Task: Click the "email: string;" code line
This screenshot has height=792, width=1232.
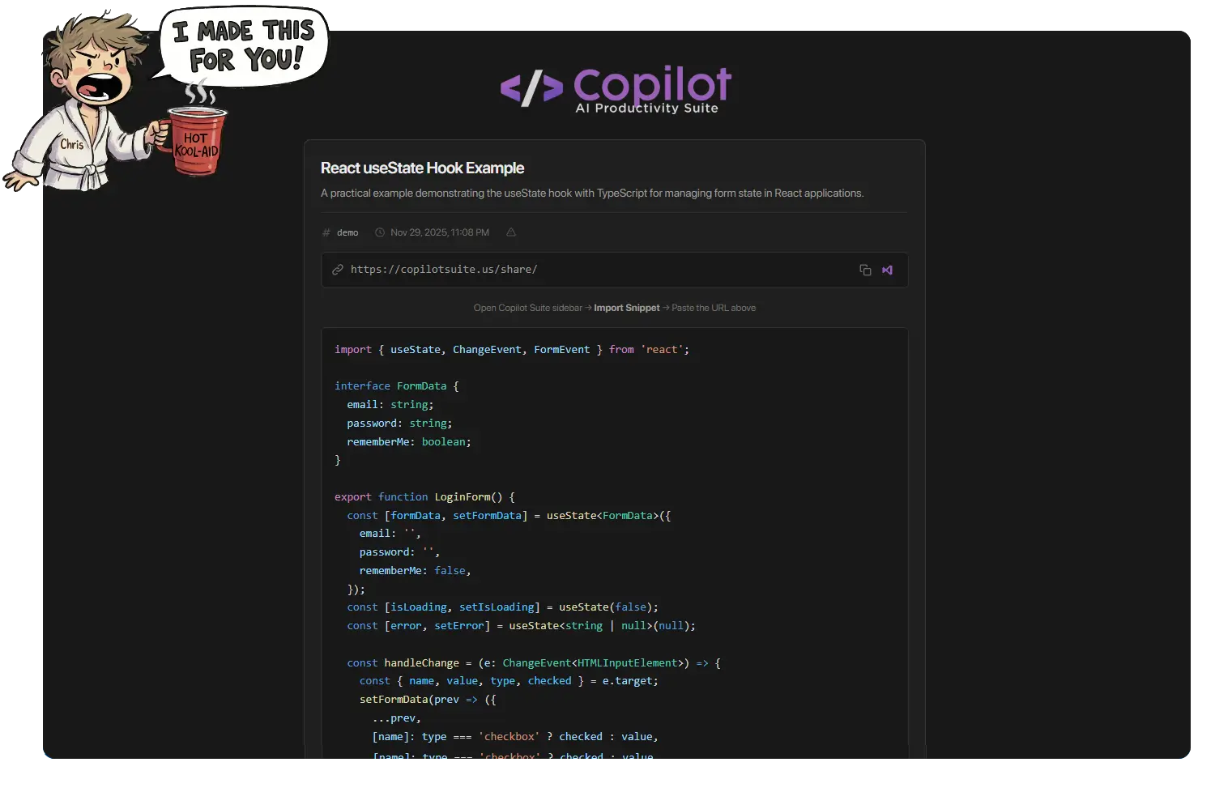Action: (390, 405)
